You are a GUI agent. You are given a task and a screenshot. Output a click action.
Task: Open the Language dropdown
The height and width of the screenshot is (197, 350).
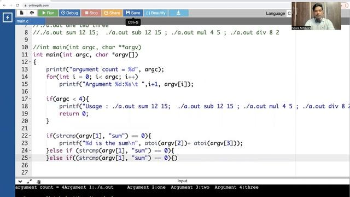[x=289, y=13]
